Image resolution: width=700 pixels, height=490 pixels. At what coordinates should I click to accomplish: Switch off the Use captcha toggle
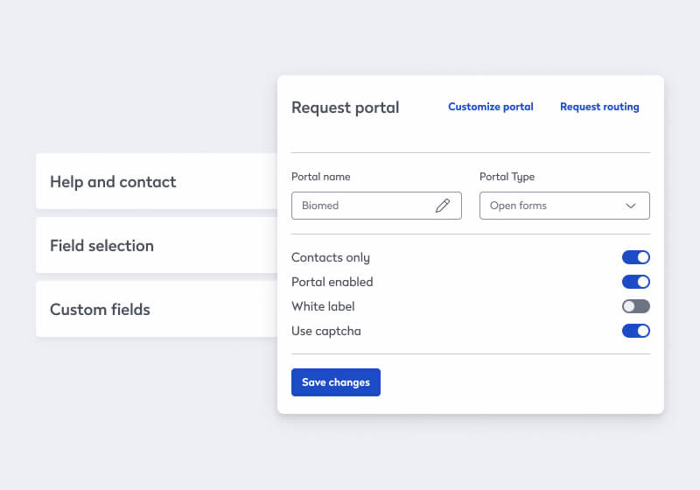636,331
